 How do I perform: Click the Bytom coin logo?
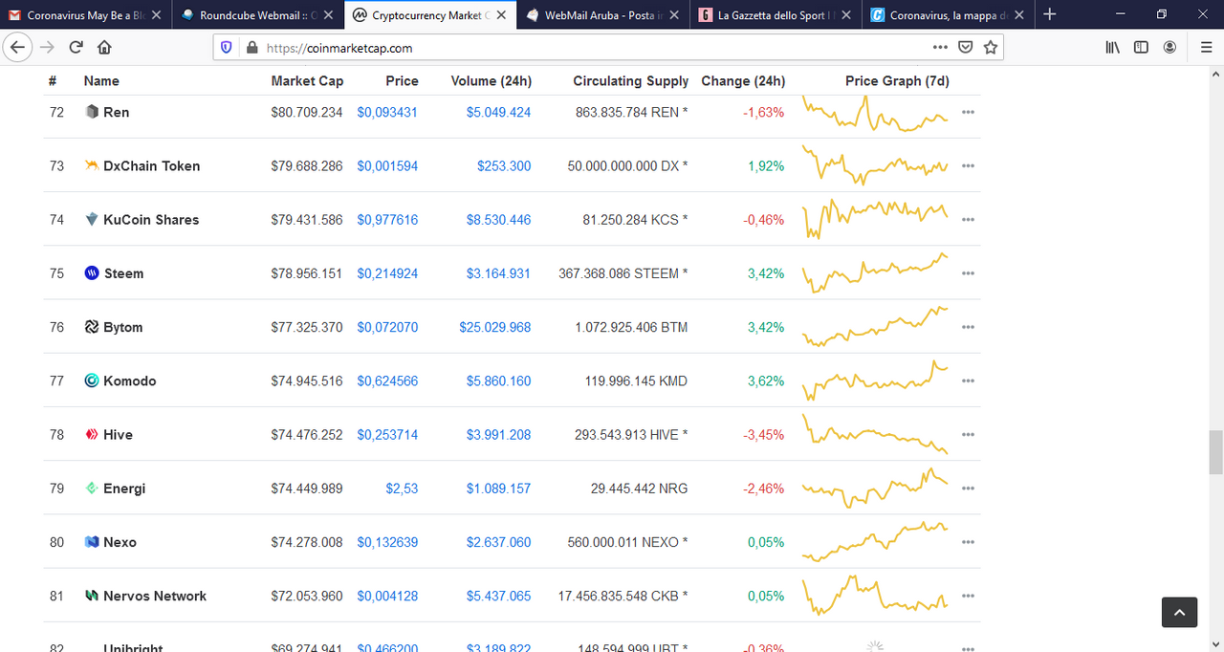(x=92, y=327)
